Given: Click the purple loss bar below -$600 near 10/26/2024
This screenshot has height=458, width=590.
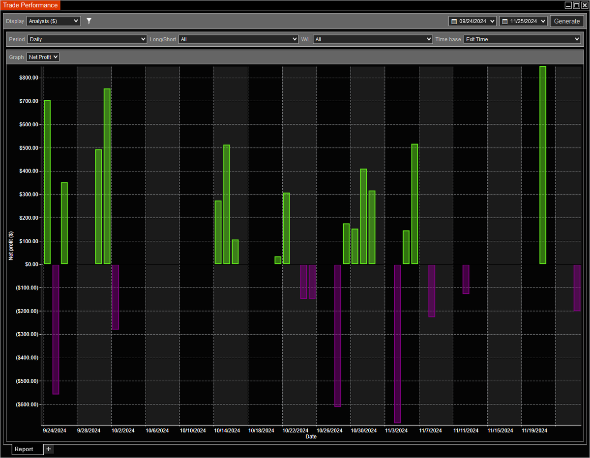Looking at the screenshot, I should [338, 336].
